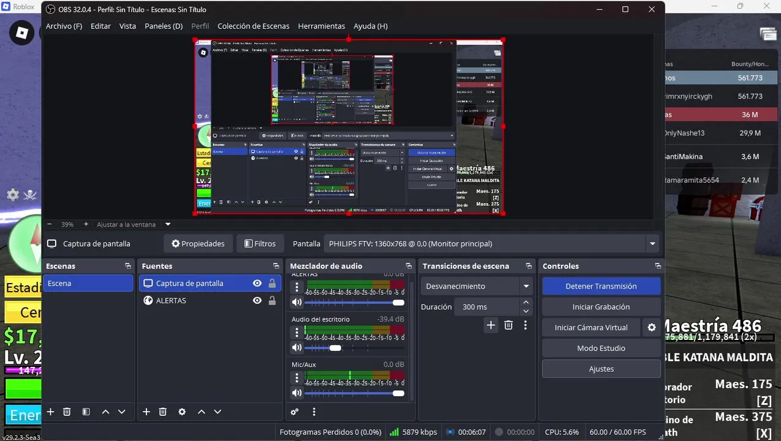Screen dimensions: 781x441
Task: Open Pantalla monitor selection dropdown
Action: 491,244
